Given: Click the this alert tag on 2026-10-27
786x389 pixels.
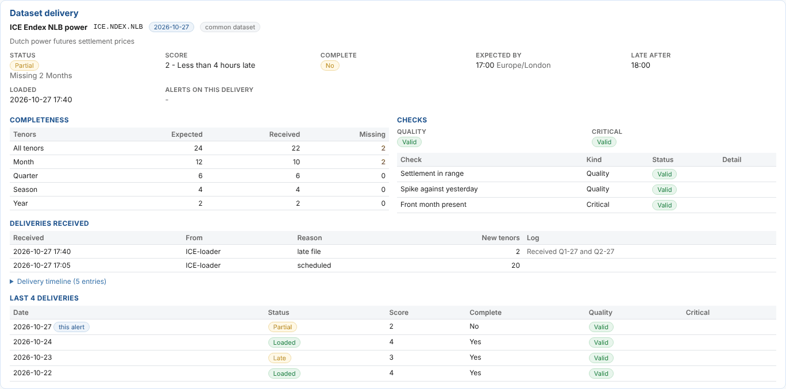Looking at the screenshot, I should click(x=72, y=327).
